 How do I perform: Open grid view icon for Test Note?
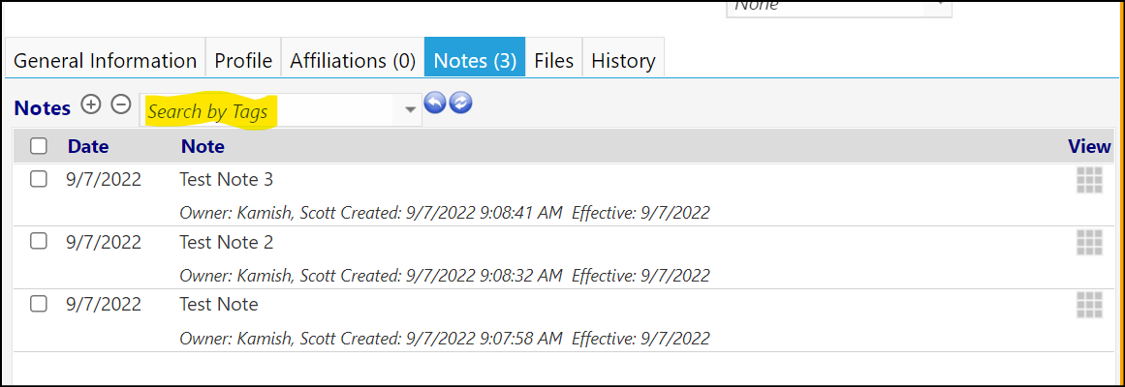tap(1089, 306)
